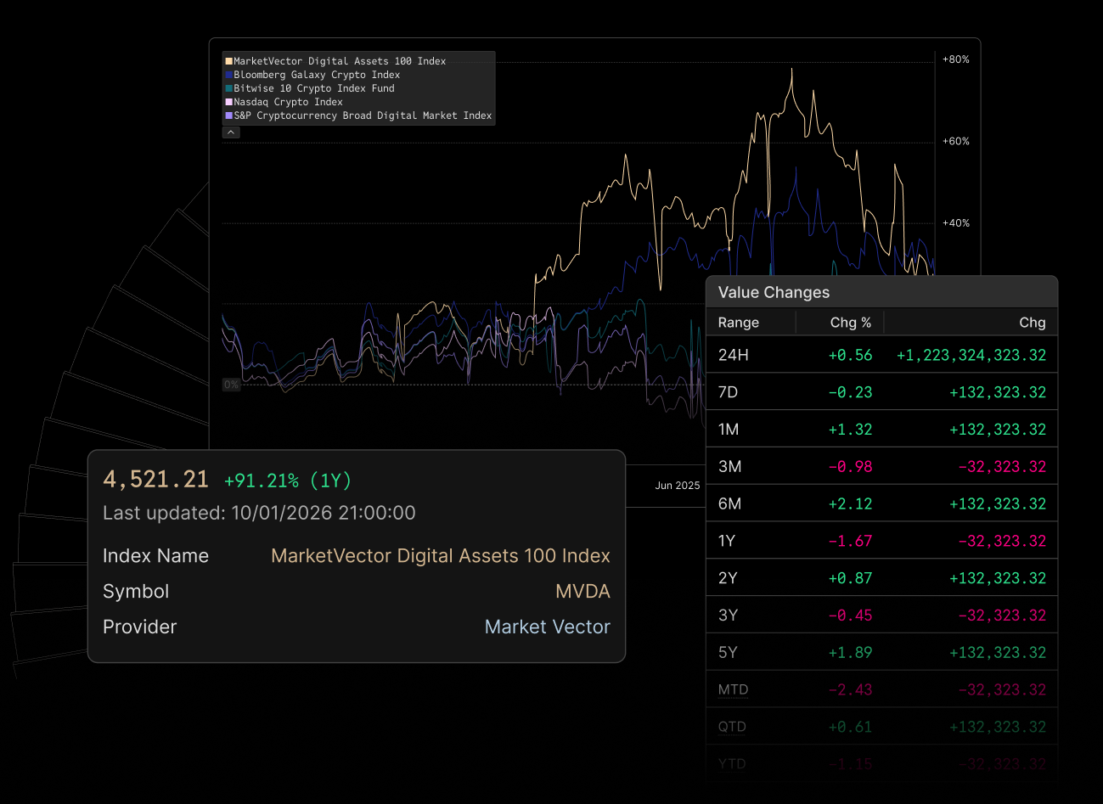Collapse the chart legend with the chevron button
The image size is (1103, 804).
pos(231,132)
